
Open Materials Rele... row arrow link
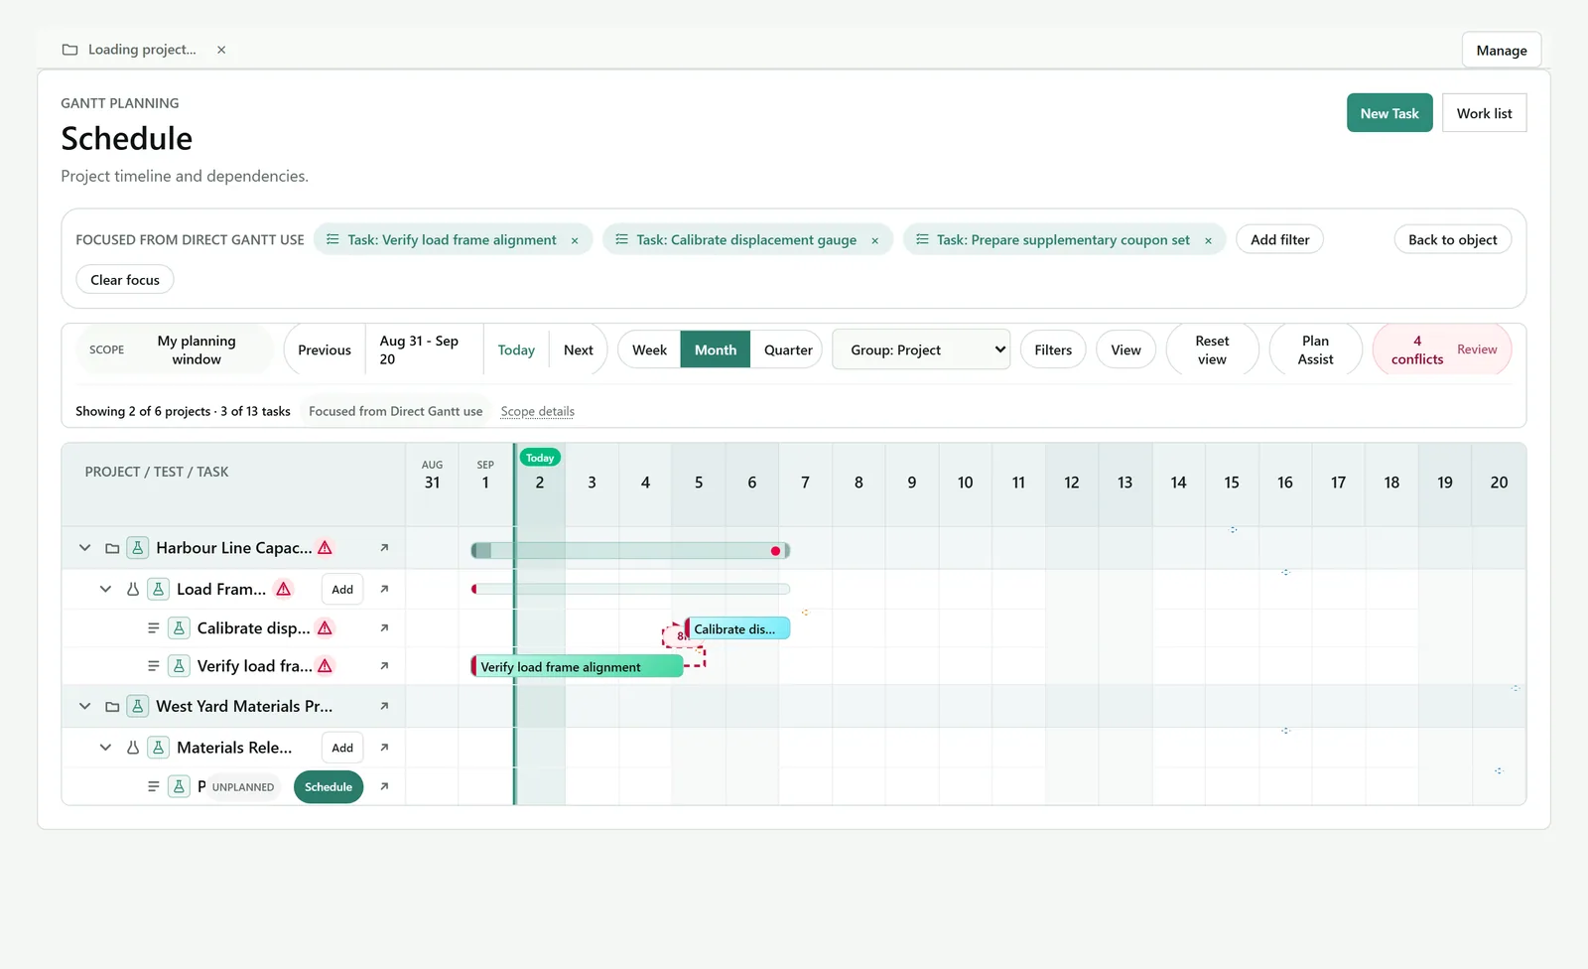(x=384, y=748)
